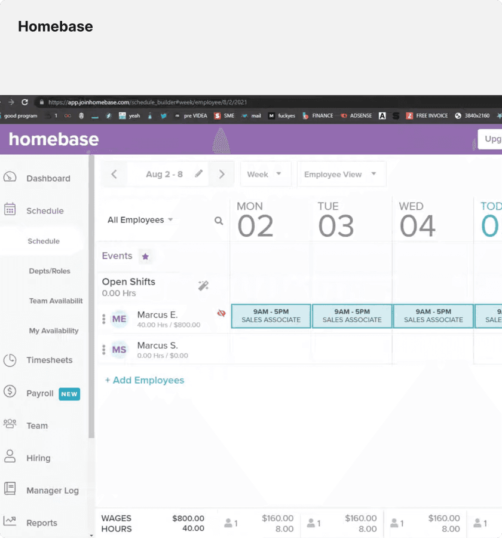Click the sidebar scroll down arrow
Viewport: 502px width, 538px height.
pos(91,535)
